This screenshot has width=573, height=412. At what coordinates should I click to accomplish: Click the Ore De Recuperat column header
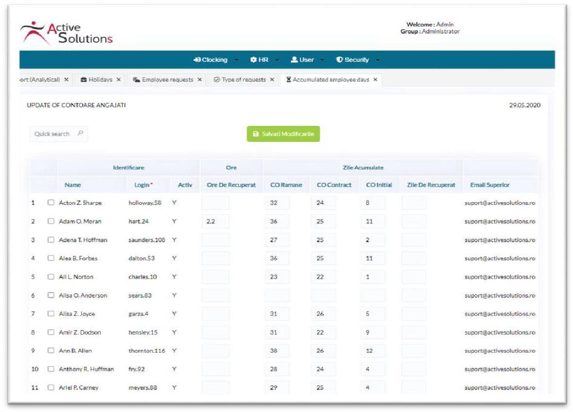[x=231, y=185]
